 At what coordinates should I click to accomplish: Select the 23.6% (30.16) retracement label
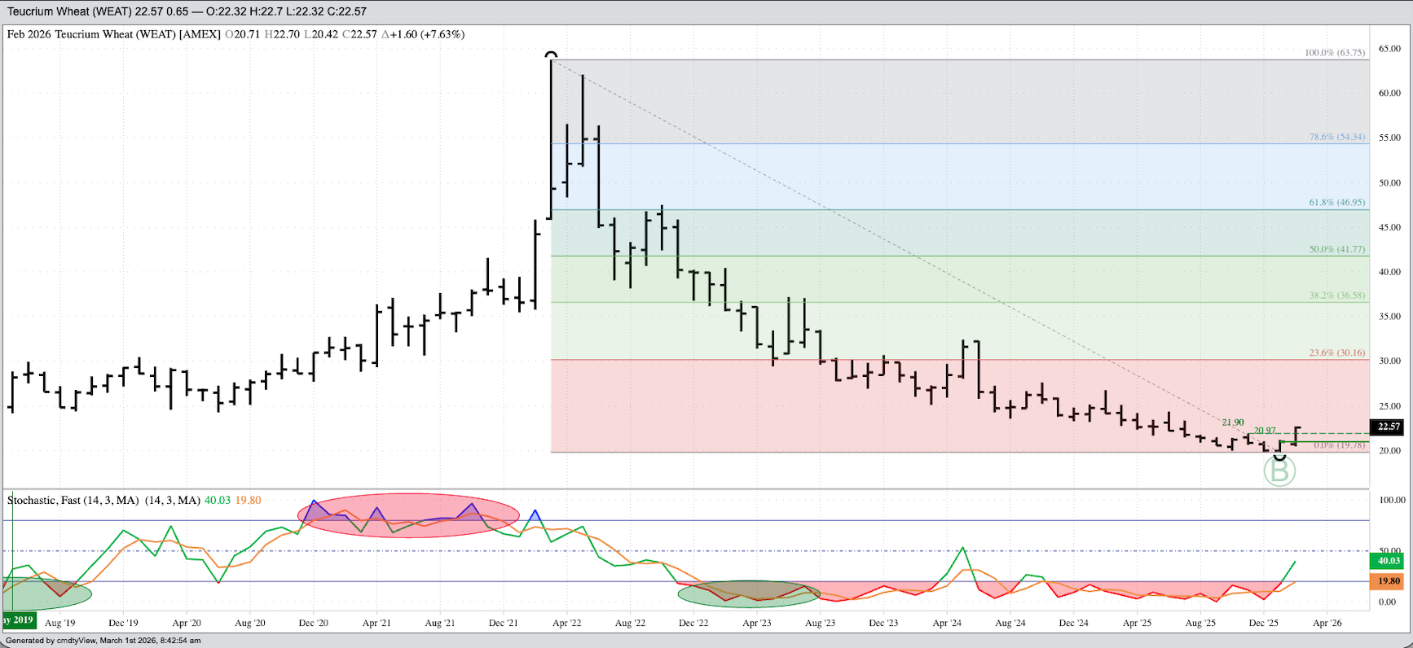pyautogui.click(x=1336, y=353)
